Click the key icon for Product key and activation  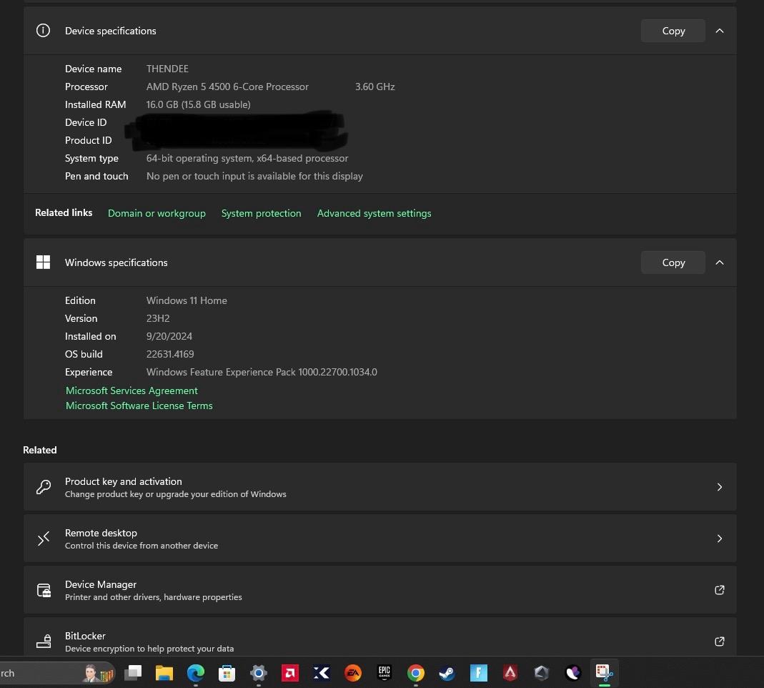tap(44, 486)
